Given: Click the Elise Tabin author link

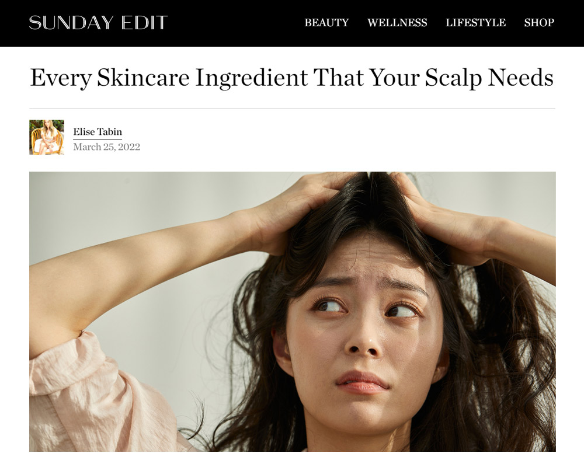Looking at the screenshot, I should (98, 132).
